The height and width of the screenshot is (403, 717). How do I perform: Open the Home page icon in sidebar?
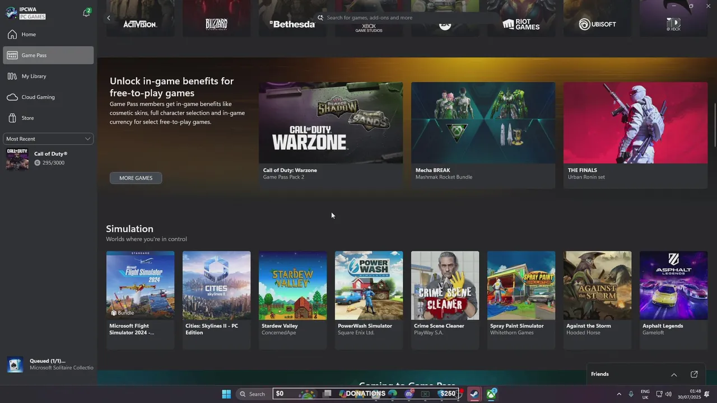coord(12,35)
